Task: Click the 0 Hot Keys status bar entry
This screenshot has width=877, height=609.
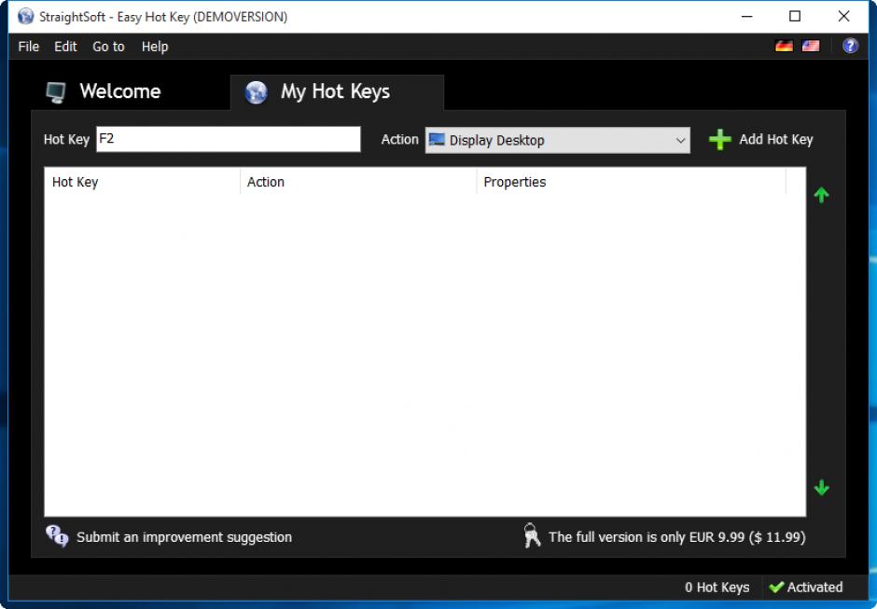Action: point(717,588)
